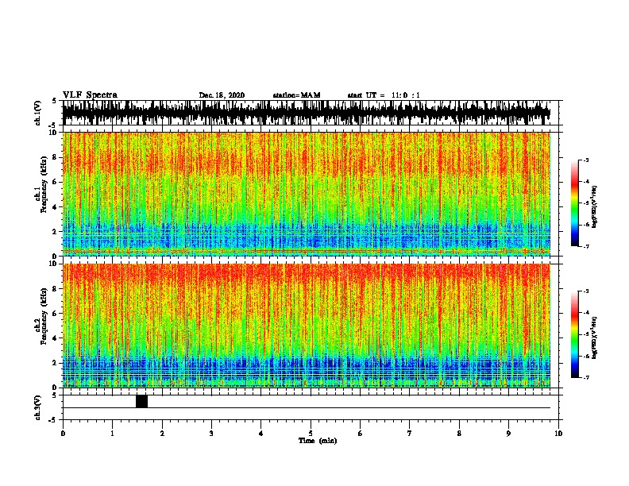629x486 pixels.
Task: Click inside the ch.2 spectrogram plot
Action: pos(307,326)
